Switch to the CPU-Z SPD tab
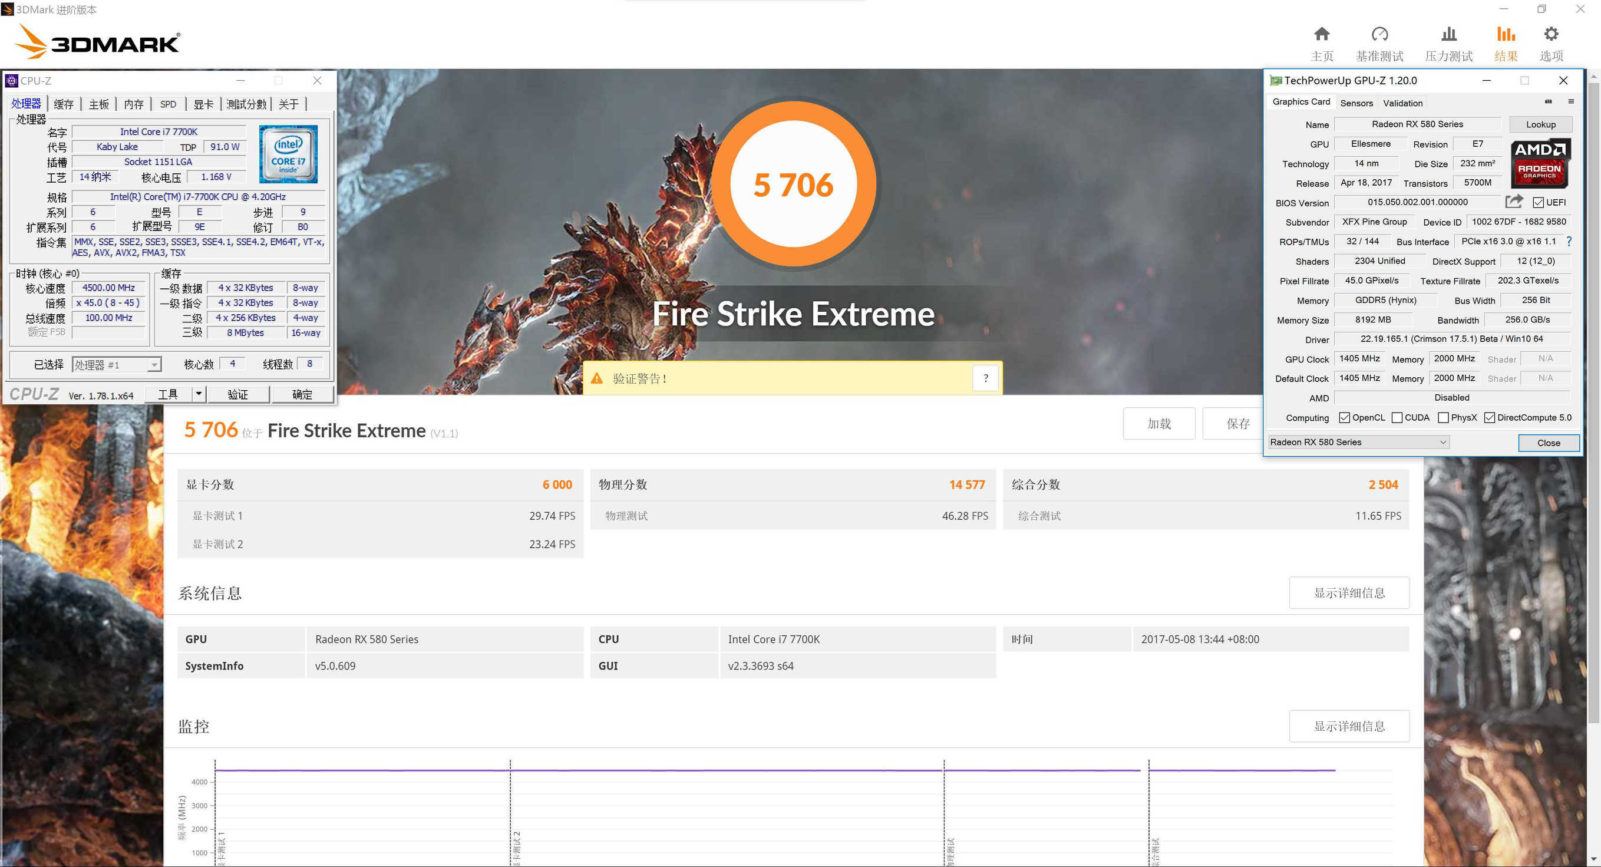The height and width of the screenshot is (867, 1601). click(168, 104)
